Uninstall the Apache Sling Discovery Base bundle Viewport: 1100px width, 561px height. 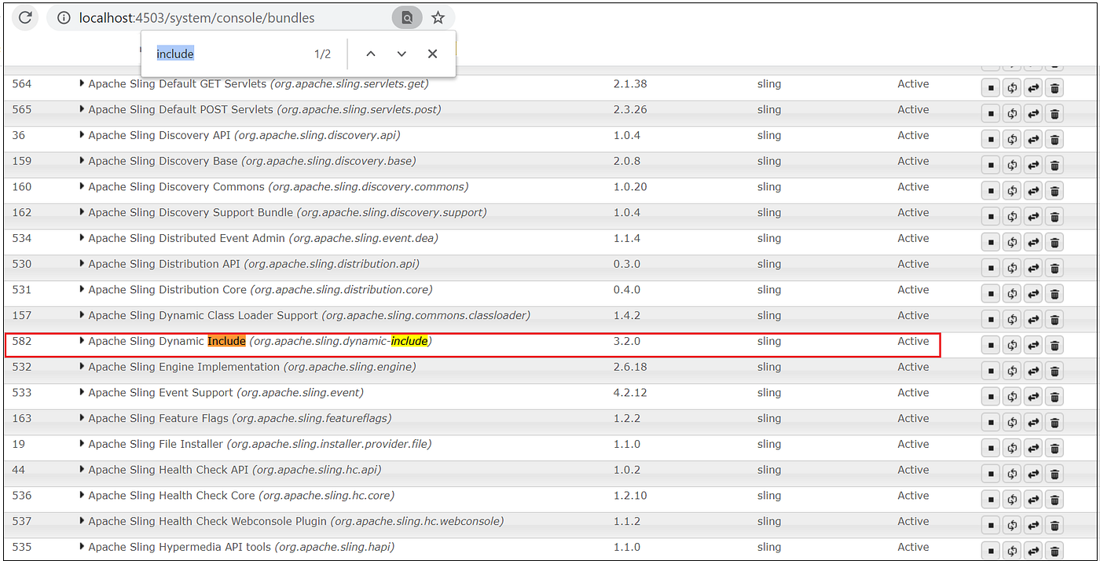point(1054,165)
